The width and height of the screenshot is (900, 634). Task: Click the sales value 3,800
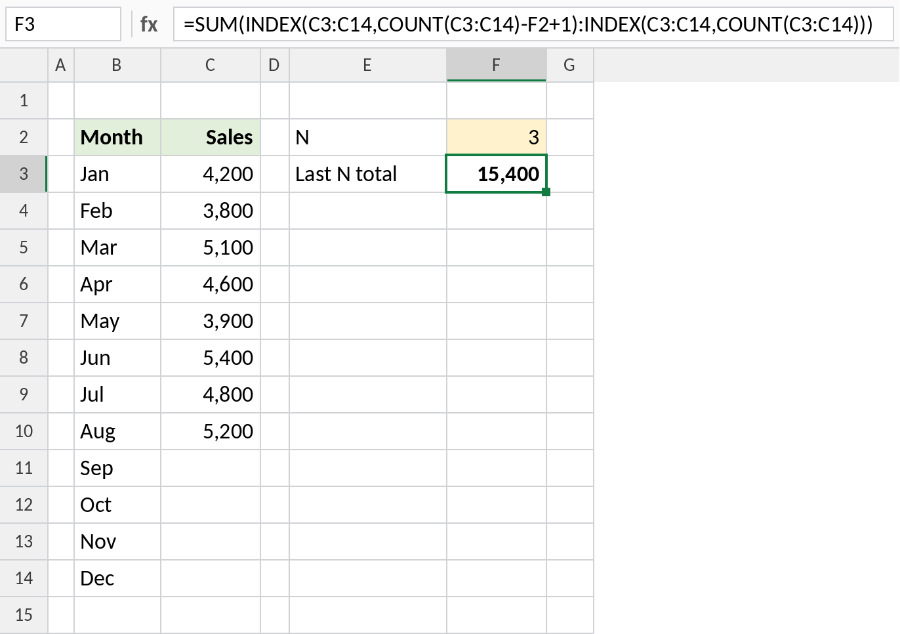211,211
